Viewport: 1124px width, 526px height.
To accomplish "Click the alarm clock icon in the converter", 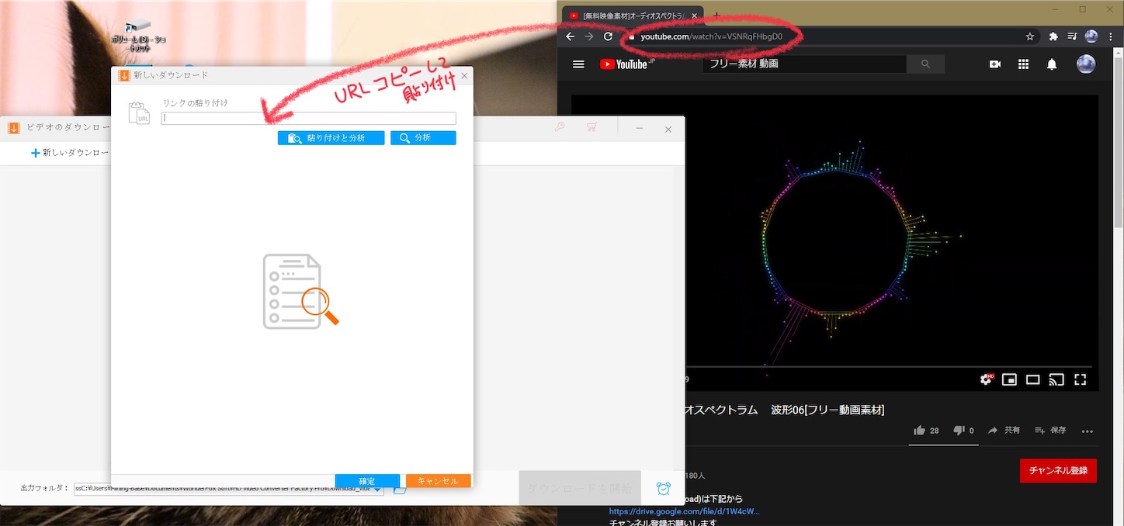I will point(663,489).
